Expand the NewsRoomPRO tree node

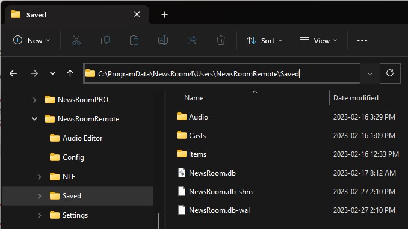tap(35, 100)
